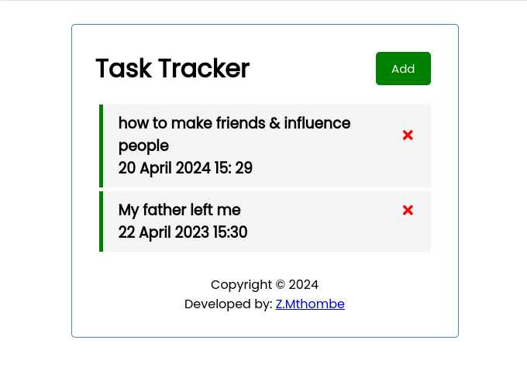This screenshot has width=527, height=388.
Task: Click the © symbol in the footer
Action: 281,285
